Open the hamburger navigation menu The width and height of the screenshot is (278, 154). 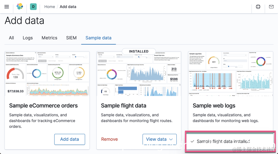coord(7,7)
